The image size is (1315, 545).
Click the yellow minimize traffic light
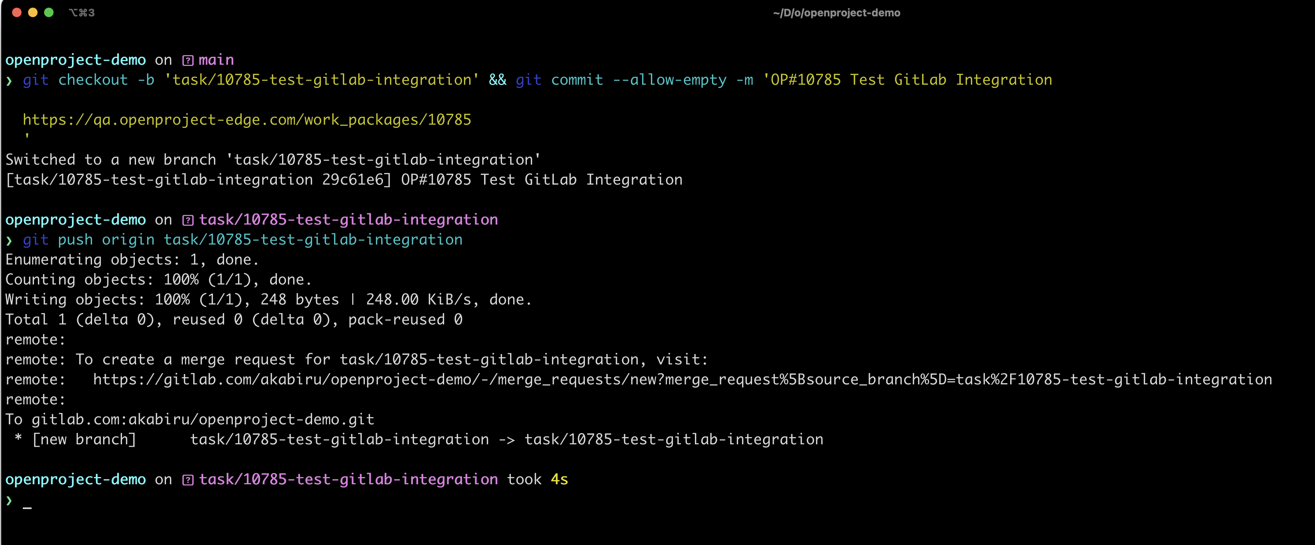point(33,12)
